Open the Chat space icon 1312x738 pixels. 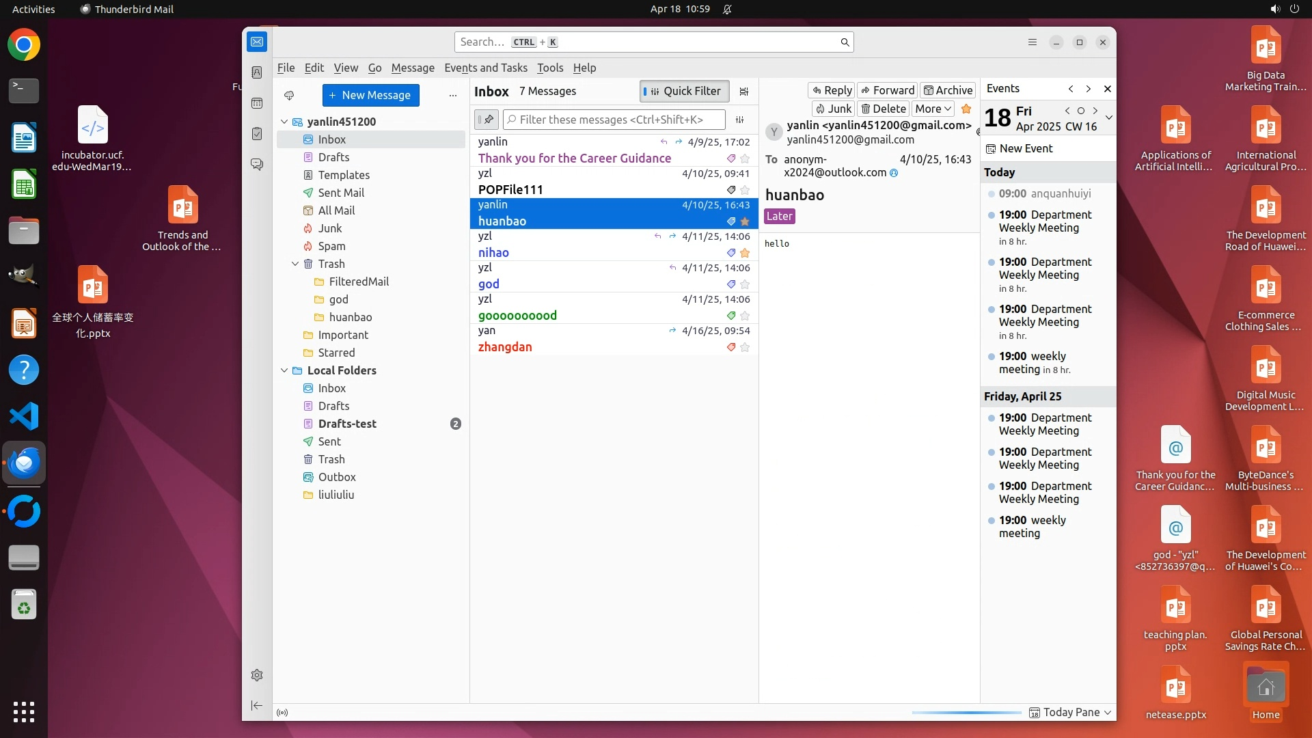257,165
